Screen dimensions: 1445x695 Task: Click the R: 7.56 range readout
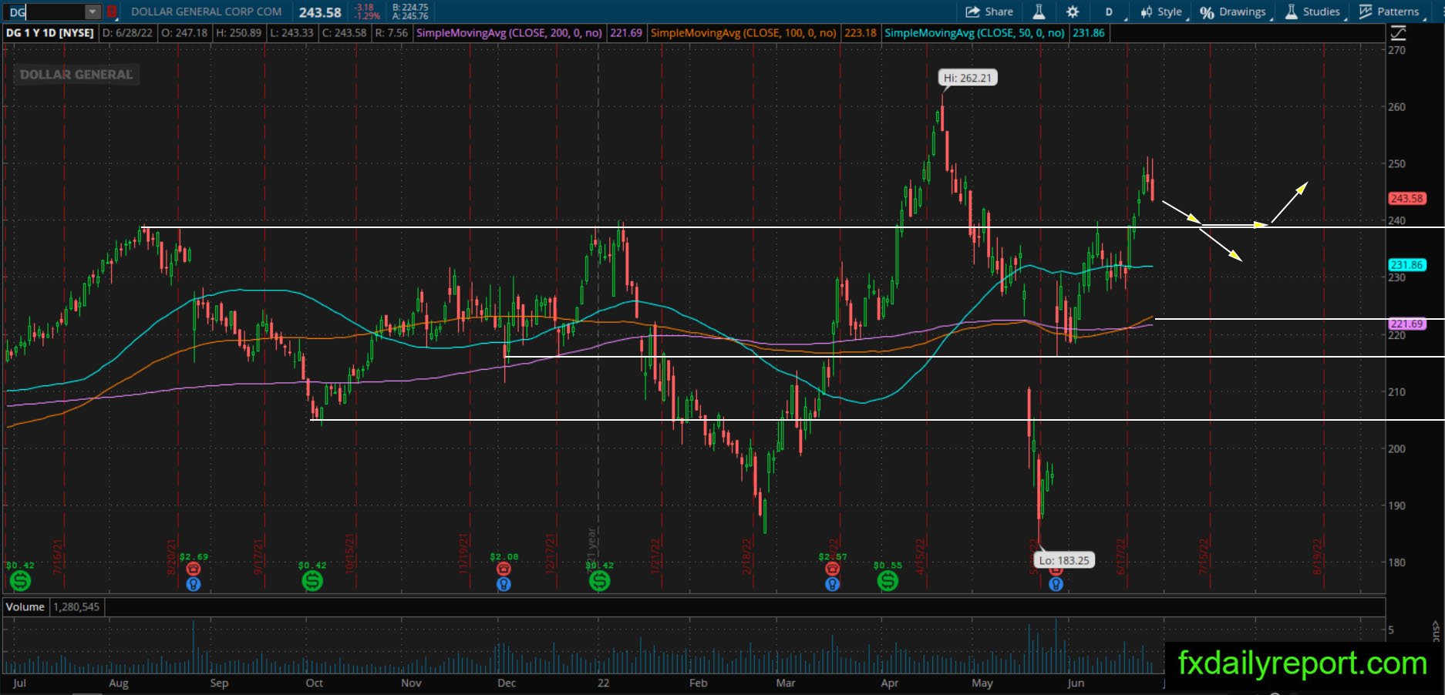(x=391, y=33)
